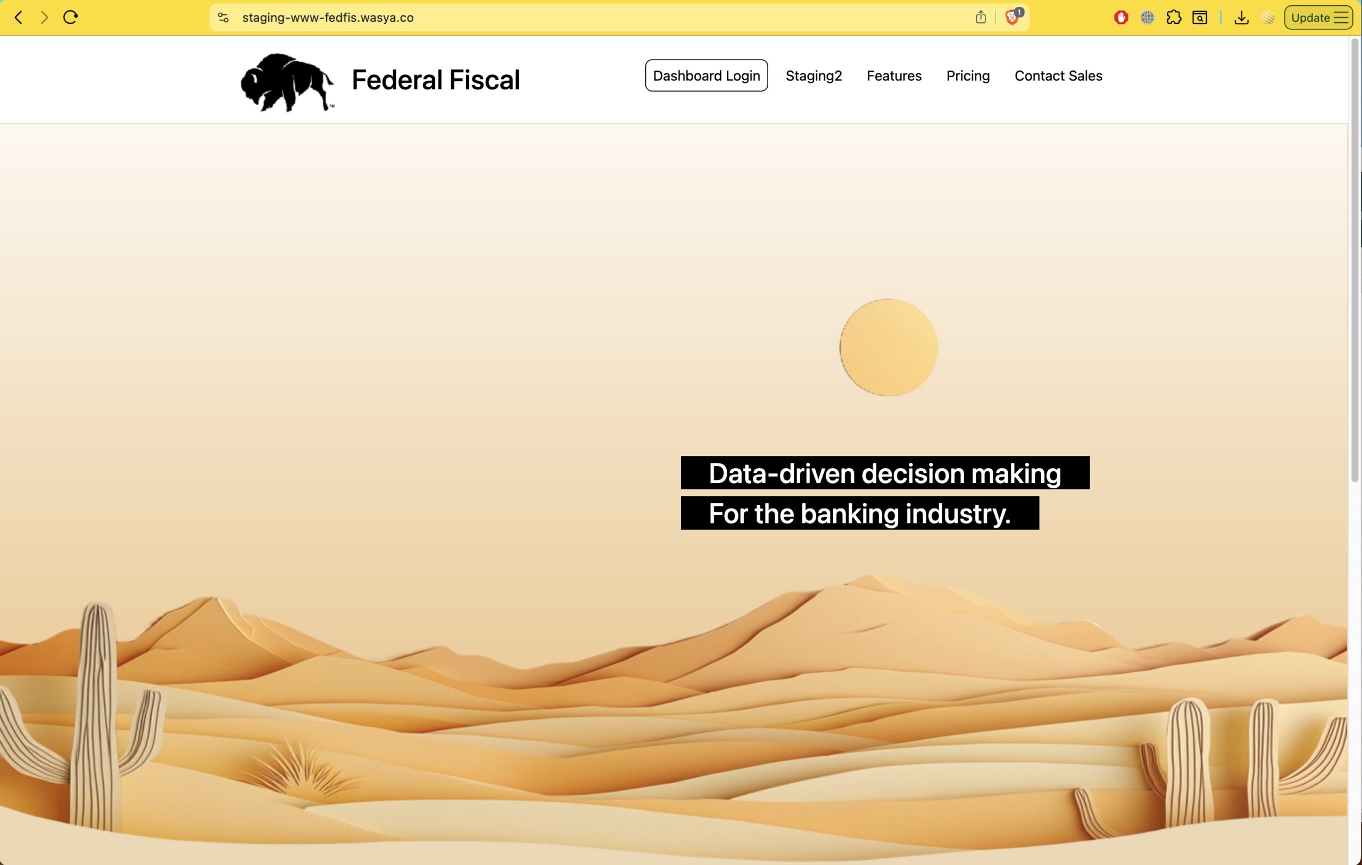Open site settings icon in address bar

pyautogui.click(x=223, y=18)
